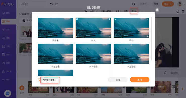Click the orange 應用 apply button

139,80
